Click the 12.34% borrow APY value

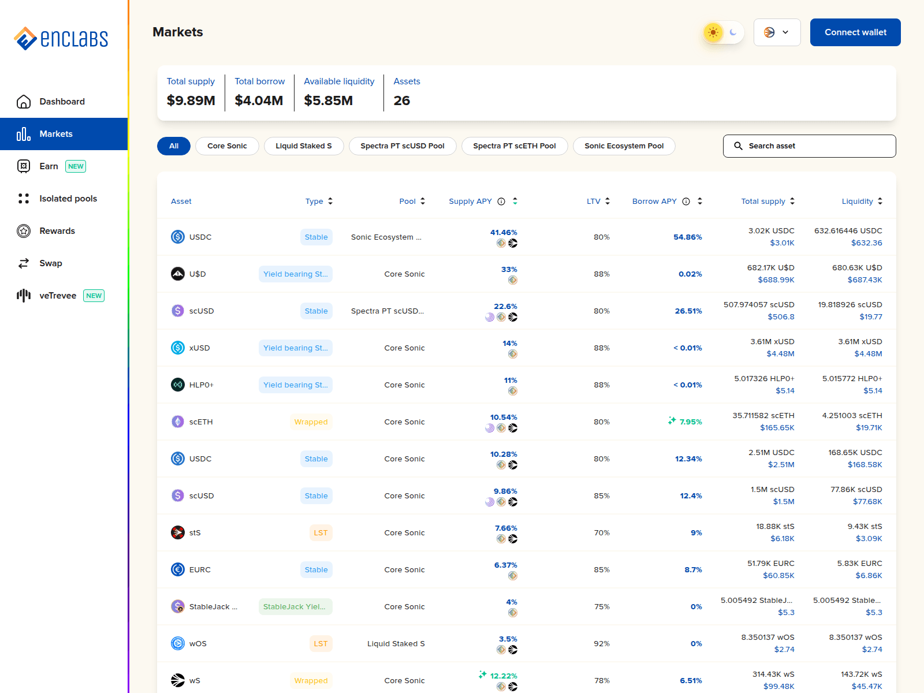pyautogui.click(x=688, y=459)
